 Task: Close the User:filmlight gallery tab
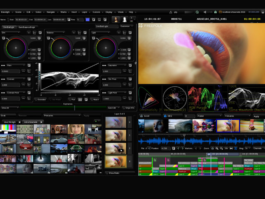coord(19,122)
